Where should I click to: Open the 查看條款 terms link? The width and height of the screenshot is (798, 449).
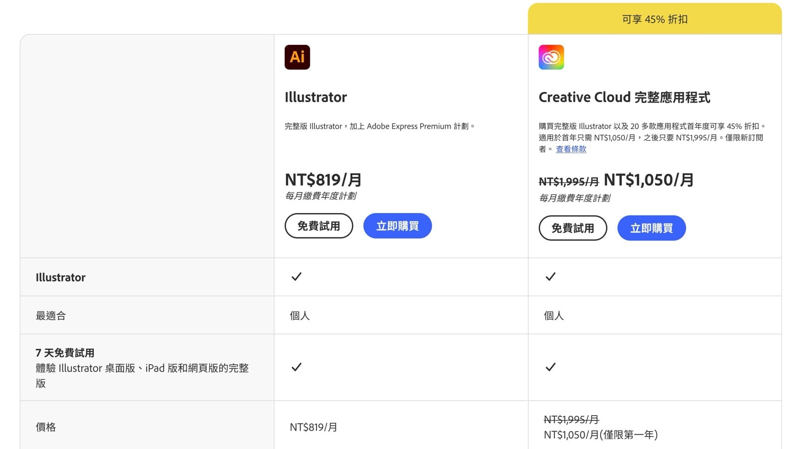[x=571, y=149]
